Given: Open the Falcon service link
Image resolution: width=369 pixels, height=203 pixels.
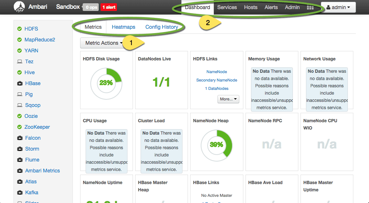Looking at the screenshot, I should (33, 138).
